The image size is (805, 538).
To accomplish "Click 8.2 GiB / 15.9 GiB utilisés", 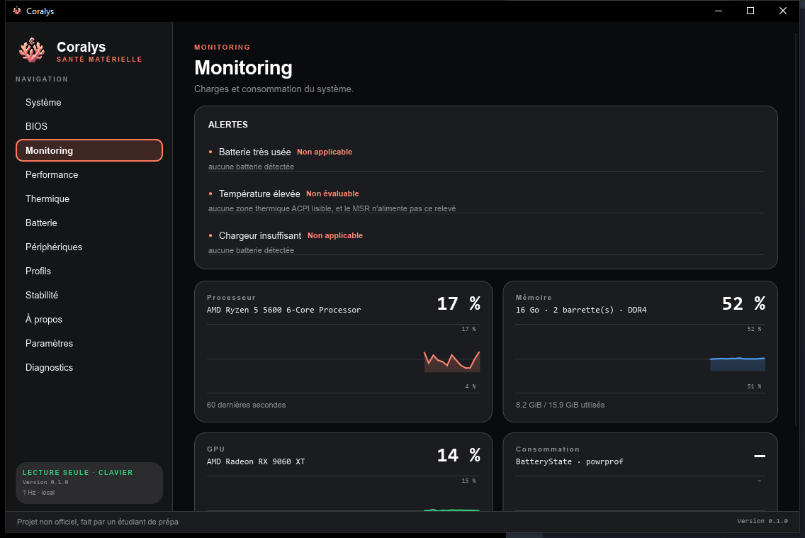I will click(560, 405).
